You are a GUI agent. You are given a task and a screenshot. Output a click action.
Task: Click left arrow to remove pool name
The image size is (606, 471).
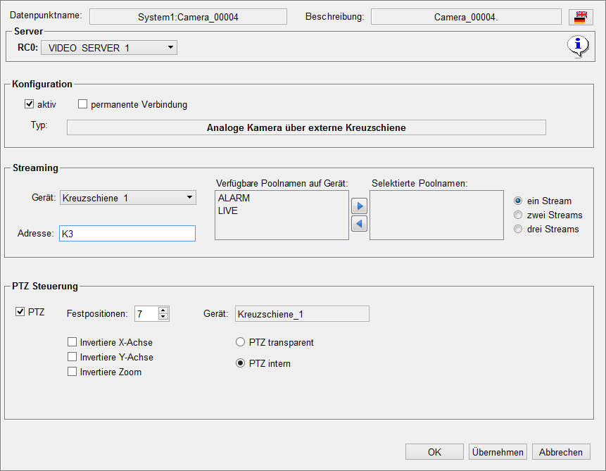[359, 224]
